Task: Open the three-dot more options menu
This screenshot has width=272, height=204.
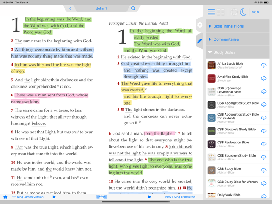Action: pyautogui.click(x=255, y=12)
